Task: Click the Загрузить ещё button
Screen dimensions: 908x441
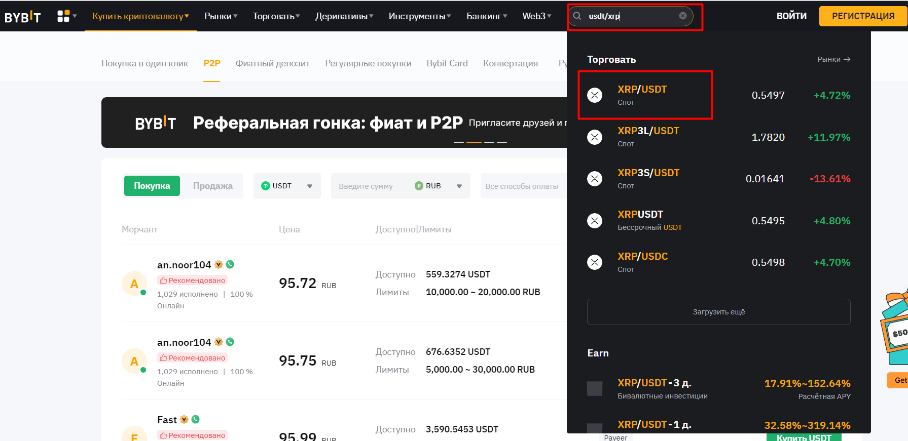Action: (719, 312)
